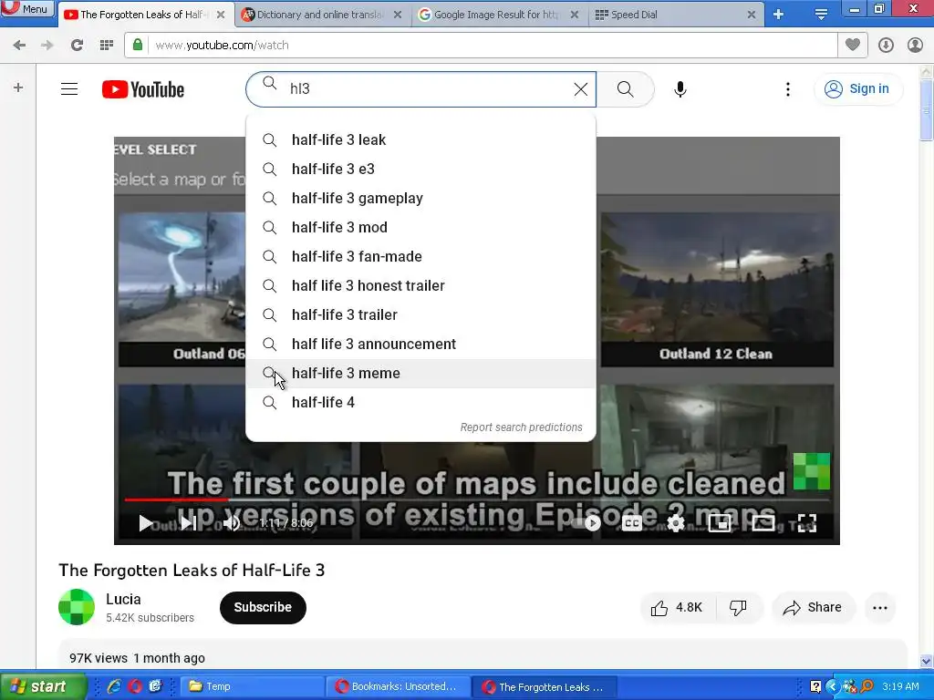Click Report search predictions link
The height and width of the screenshot is (700, 934).
coord(521,427)
